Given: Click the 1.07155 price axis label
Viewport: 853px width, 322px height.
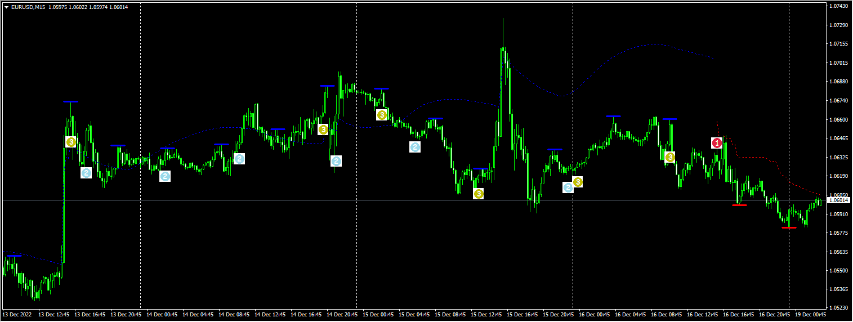Looking at the screenshot, I should click(838, 44).
